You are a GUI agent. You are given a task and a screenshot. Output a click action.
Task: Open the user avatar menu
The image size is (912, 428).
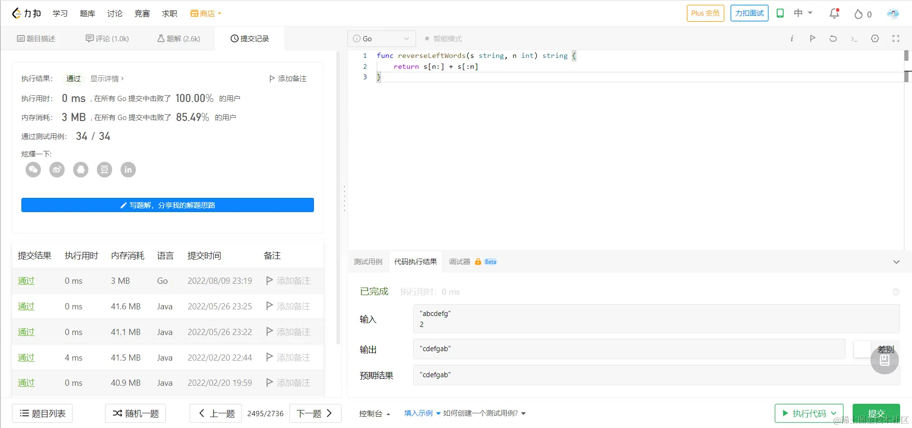click(893, 14)
